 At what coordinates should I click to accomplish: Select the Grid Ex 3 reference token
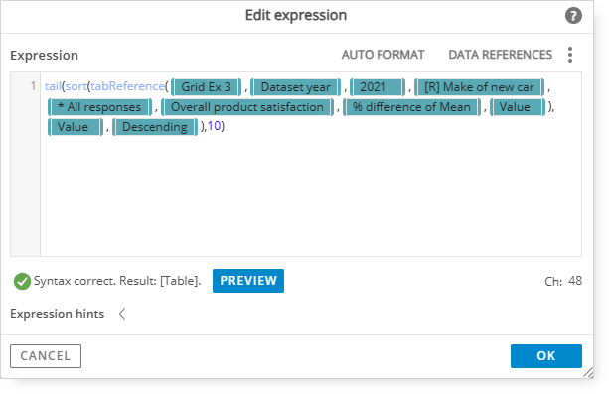click(x=207, y=87)
